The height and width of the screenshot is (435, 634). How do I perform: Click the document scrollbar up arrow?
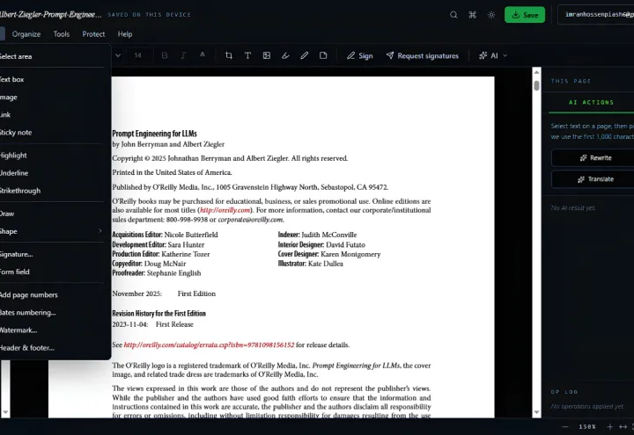[536, 72]
